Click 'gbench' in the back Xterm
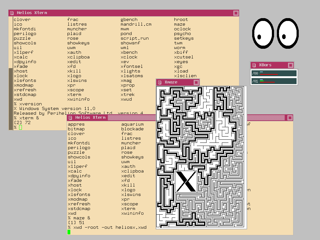The height and width of the screenshot is (240, 320). (129, 20)
